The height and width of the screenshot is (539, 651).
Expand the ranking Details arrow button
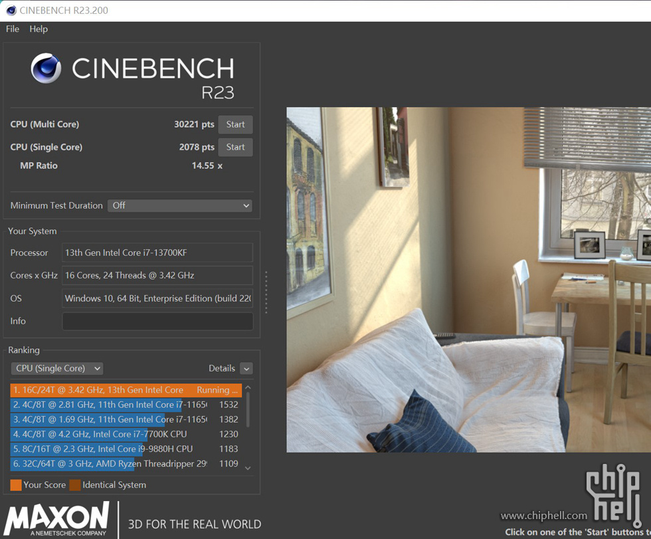coord(246,368)
